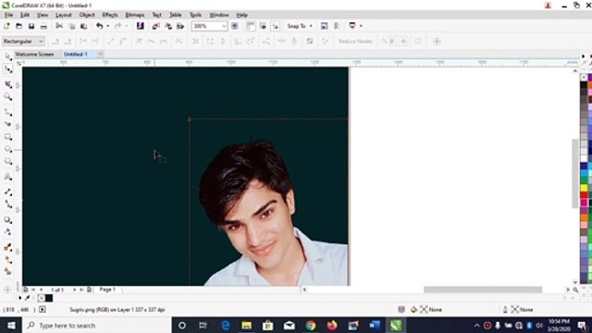Viewport: 592px width, 333px height.
Task: Open Google Chrome from the taskbar
Action: pos(311,326)
